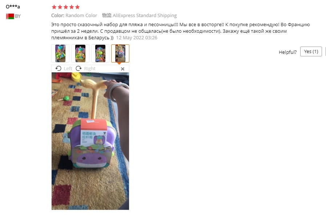
Task: Click the enlarged purple suitcase toy photo
Action: (x=90, y=141)
